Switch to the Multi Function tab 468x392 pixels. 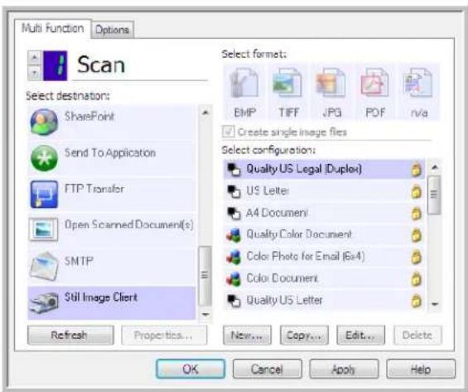tap(53, 29)
